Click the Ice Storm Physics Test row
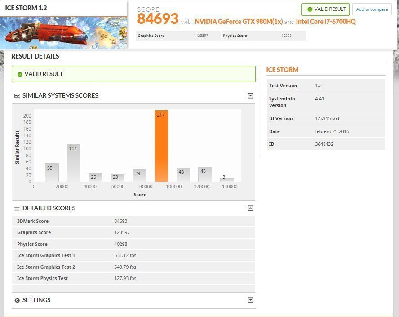 click(x=133, y=278)
